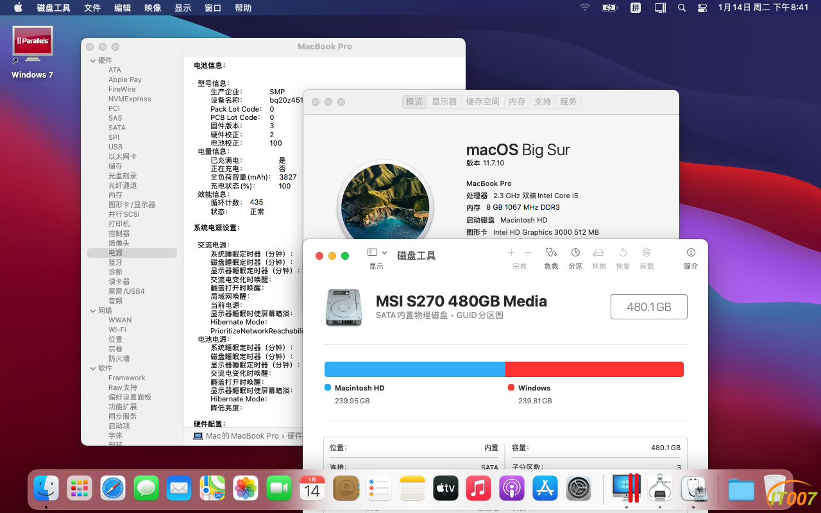This screenshot has height=513, width=821.
Task: Switch to the 服务 tab in About This Mac
Action: coord(568,101)
